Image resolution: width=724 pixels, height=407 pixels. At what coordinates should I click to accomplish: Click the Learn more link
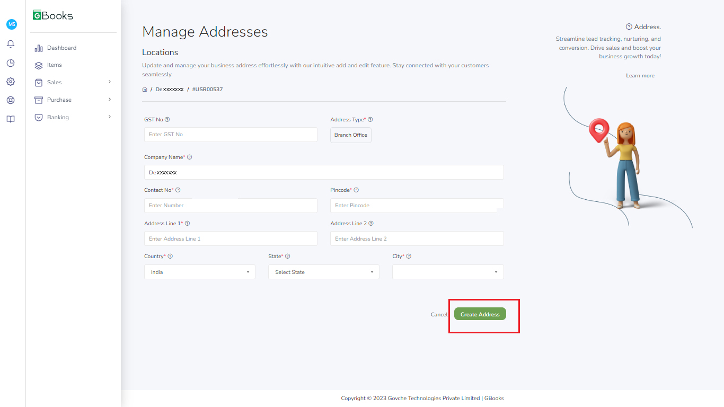(640, 76)
